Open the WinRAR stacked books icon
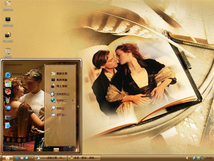 tap(8, 117)
